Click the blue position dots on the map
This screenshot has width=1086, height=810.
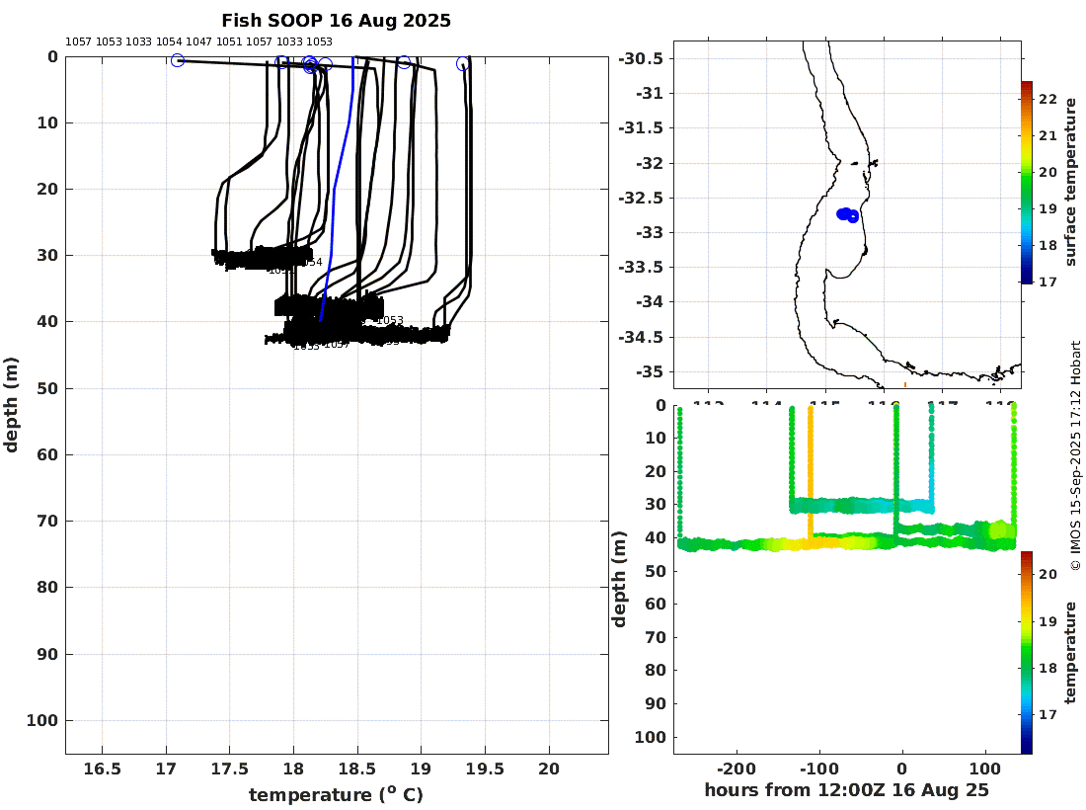point(848,214)
